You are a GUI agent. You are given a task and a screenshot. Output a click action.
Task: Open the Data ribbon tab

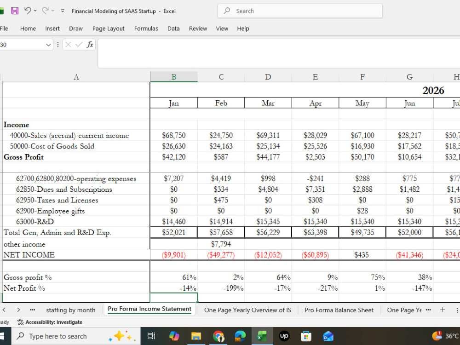(x=173, y=29)
